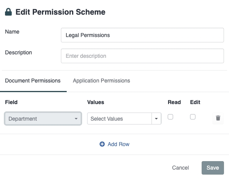
Task: Click the Add Row link text
Action: (118, 144)
